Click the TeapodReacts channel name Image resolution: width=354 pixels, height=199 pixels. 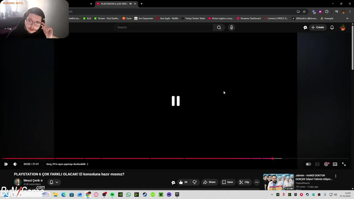[303, 183]
